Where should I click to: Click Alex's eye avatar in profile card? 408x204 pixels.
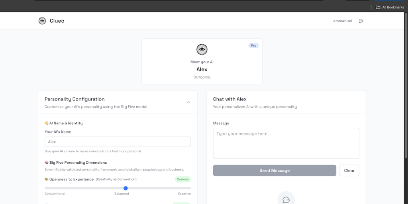click(x=202, y=49)
